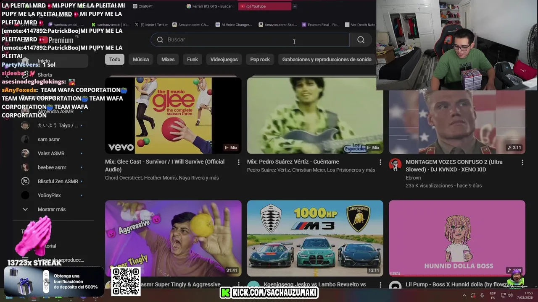Click the ESP ES language indicator
Screen dimensions: 538x302
493,295
